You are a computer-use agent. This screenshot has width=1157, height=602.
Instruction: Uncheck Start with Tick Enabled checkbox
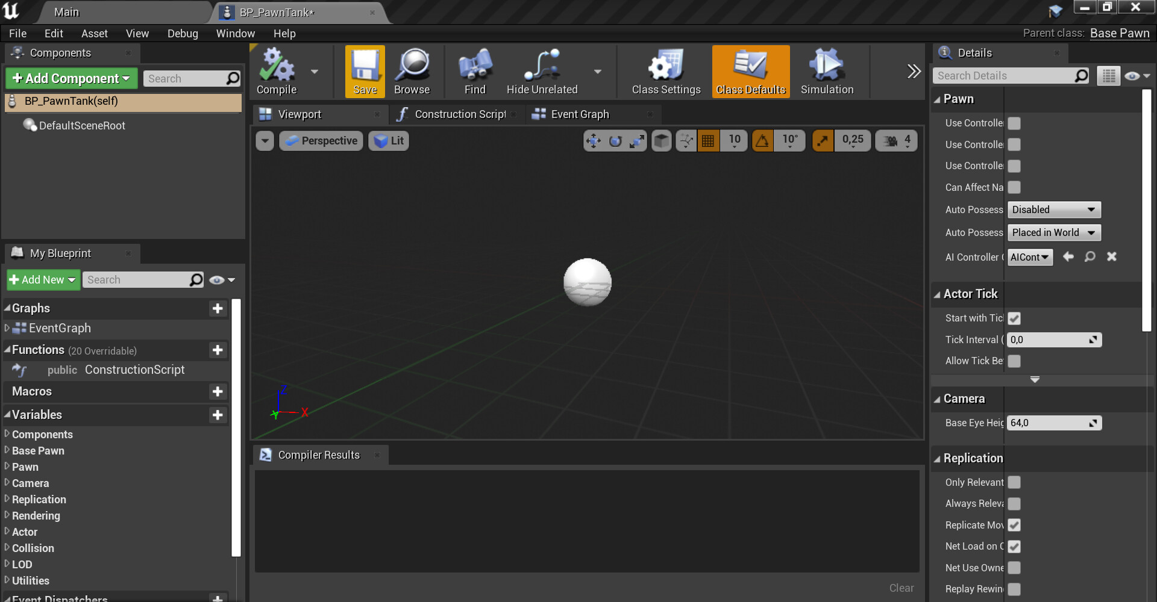point(1014,318)
